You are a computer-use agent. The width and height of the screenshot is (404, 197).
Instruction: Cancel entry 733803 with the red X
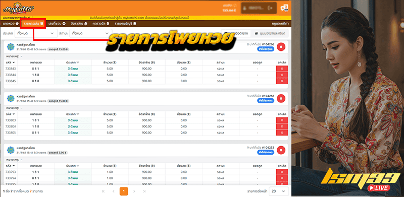[x=282, y=120]
